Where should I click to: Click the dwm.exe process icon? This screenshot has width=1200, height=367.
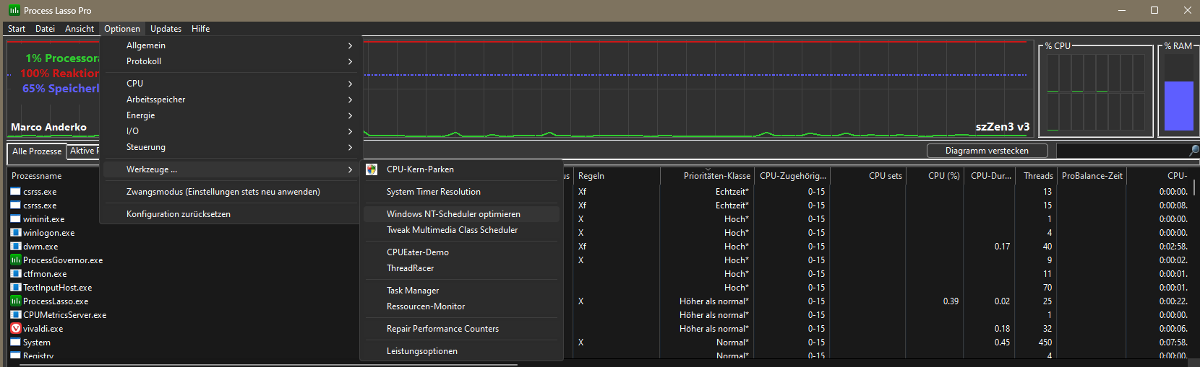(x=15, y=246)
